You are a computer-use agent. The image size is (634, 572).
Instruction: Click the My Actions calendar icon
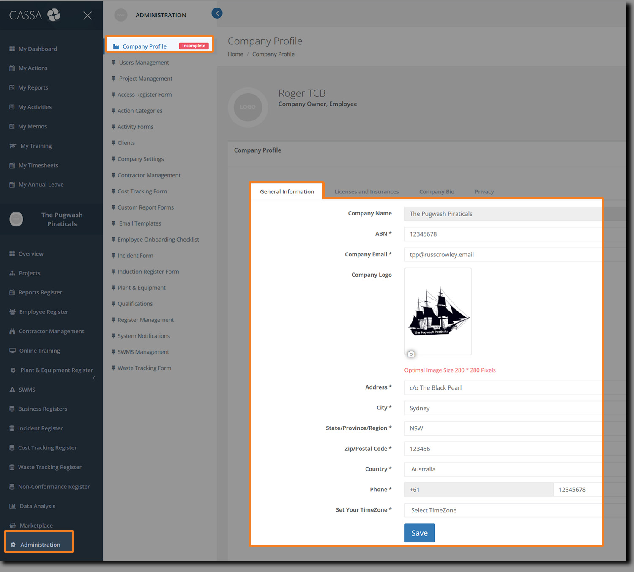pos(12,68)
